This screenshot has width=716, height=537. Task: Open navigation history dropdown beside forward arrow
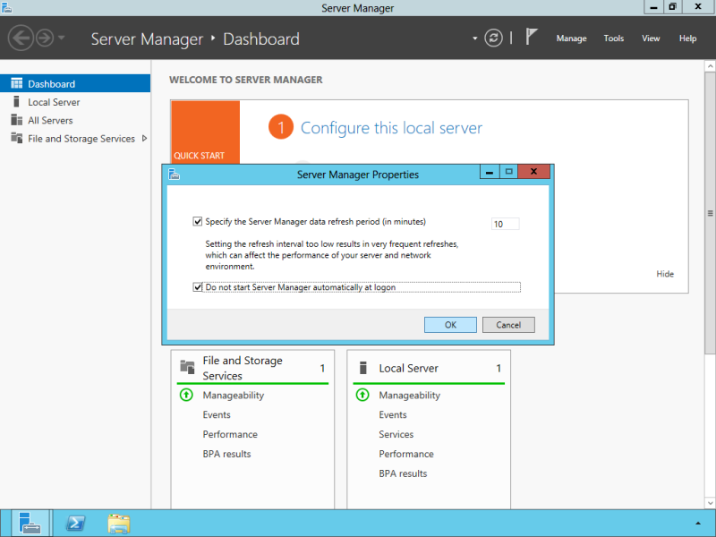click(62, 38)
